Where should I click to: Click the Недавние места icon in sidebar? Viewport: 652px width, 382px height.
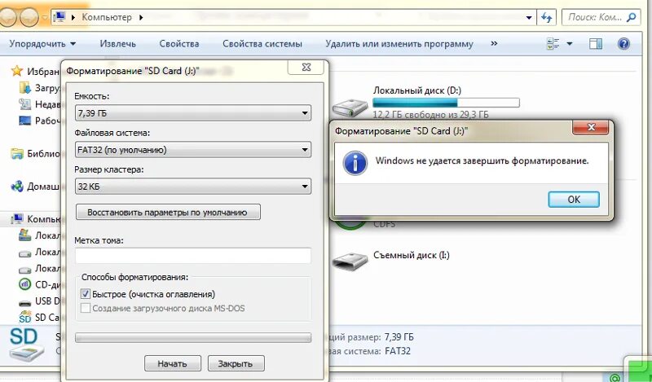pos(25,104)
